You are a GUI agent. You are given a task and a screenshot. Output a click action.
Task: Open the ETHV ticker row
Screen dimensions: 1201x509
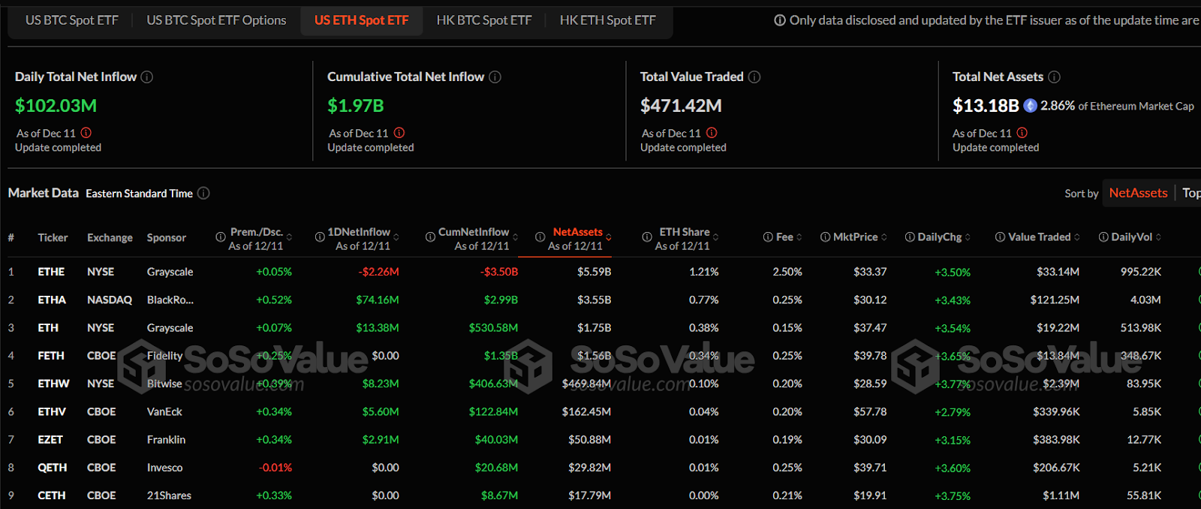[x=52, y=411]
